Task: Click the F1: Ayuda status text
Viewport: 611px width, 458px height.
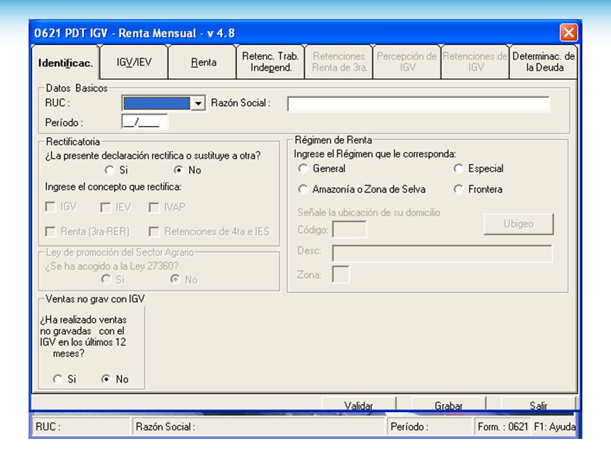Action: point(554,427)
